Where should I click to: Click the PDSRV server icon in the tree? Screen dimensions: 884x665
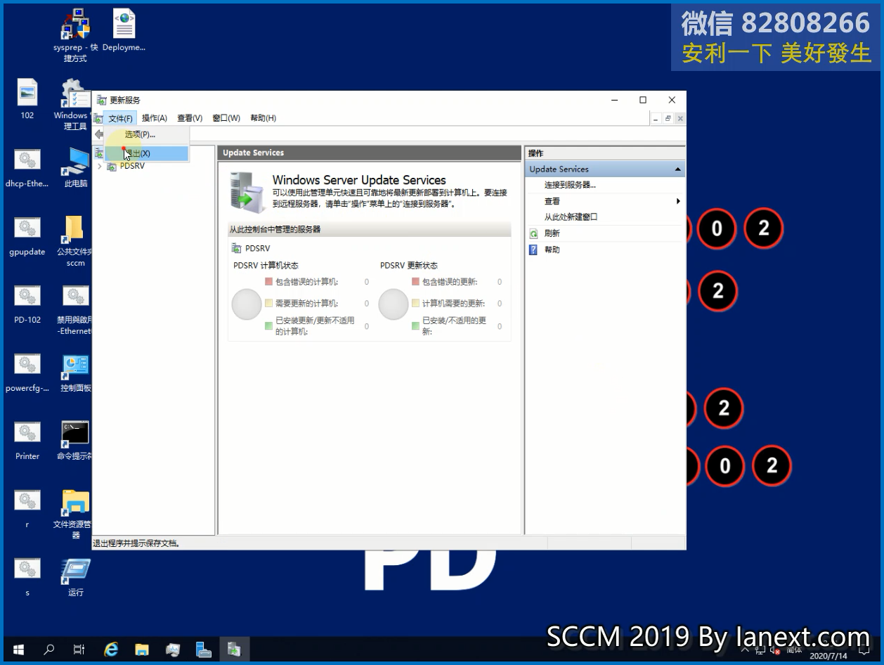click(112, 167)
